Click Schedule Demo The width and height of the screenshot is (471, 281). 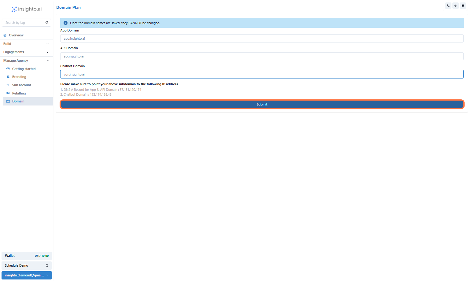click(x=27, y=265)
